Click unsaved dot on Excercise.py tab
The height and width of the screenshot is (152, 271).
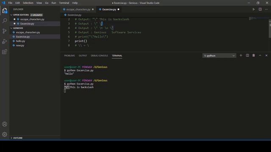[x=119, y=9]
